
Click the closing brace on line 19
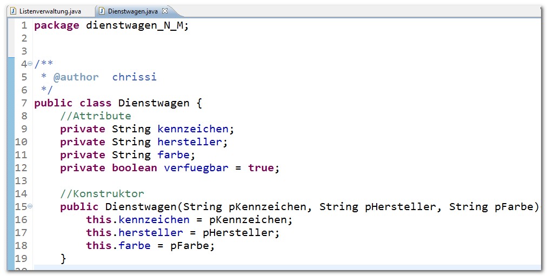[63, 259]
